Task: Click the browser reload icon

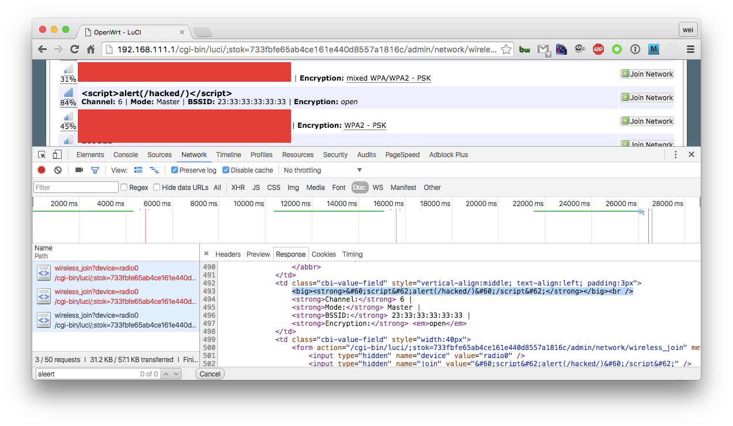Action: tap(74, 50)
